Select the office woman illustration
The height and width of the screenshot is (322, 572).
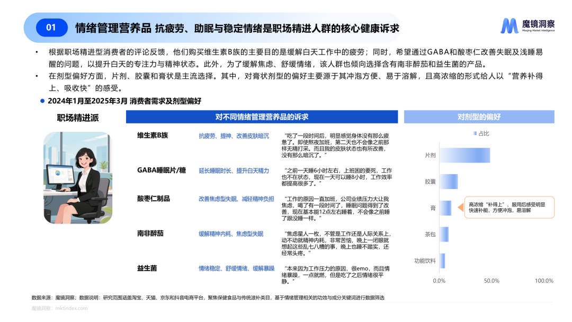point(78,177)
